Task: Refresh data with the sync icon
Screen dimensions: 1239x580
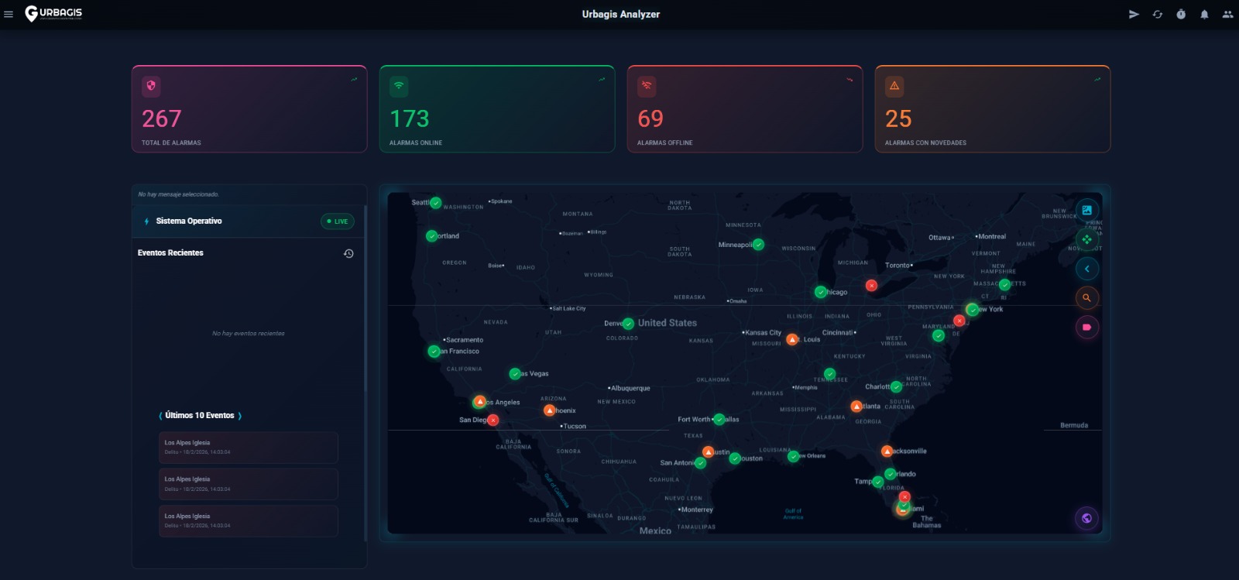Action: click(x=1158, y=14)
